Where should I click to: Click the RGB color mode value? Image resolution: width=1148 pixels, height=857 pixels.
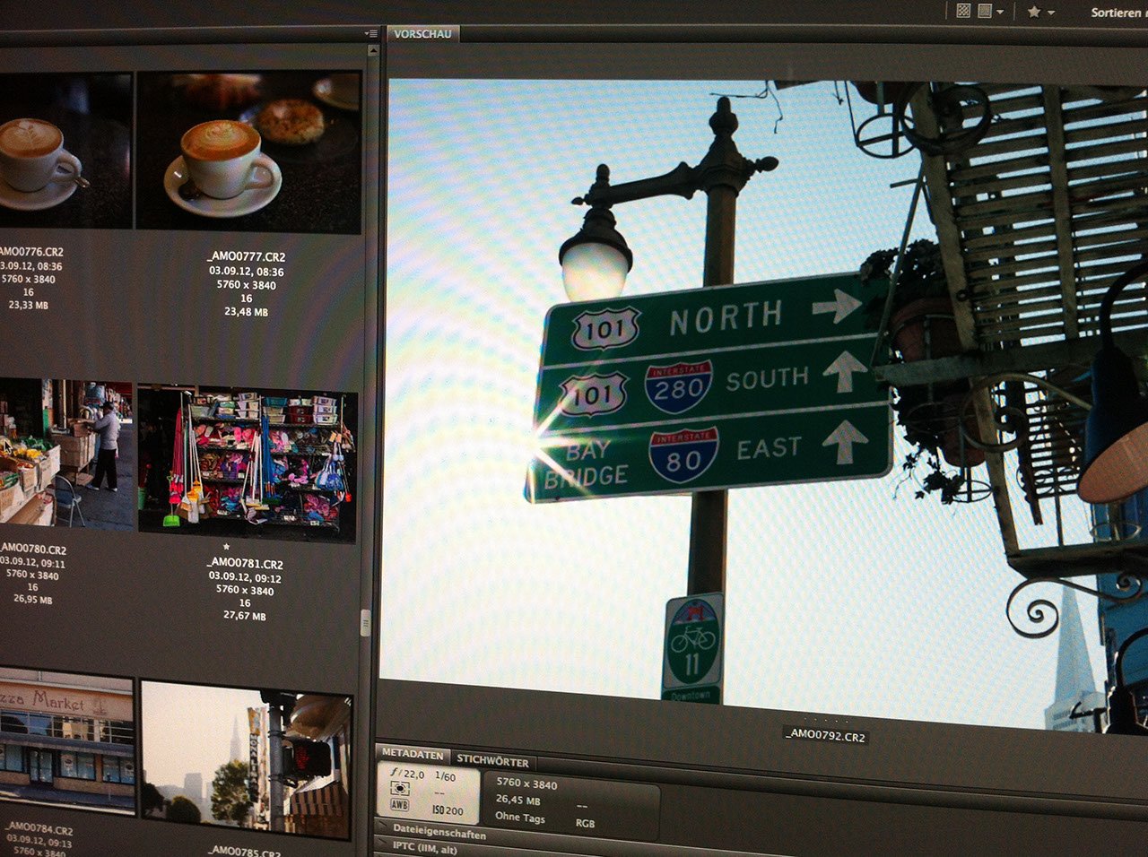tap(585, 822)
